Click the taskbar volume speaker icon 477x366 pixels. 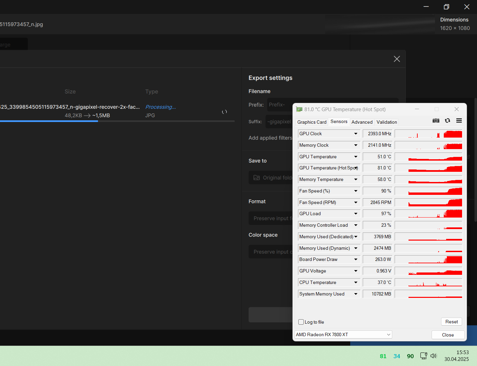(434, 356)
